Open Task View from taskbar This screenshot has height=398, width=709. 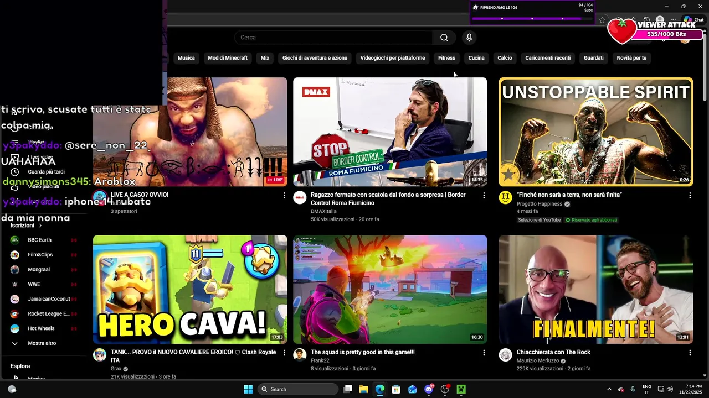(347, 389)
